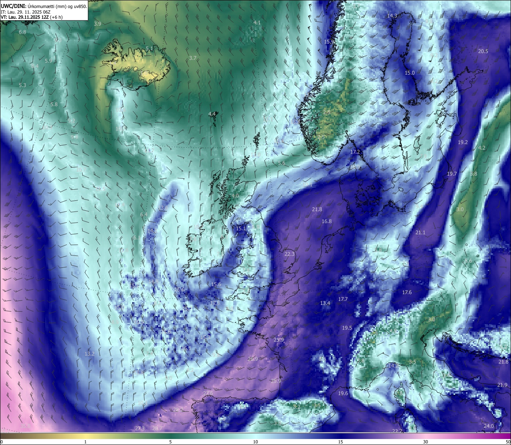Click the 5.9 value west of Iceland

48,61
